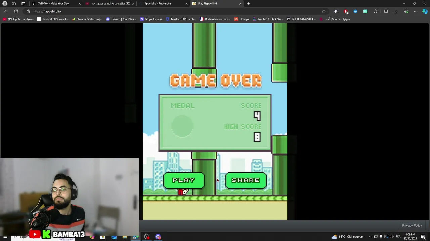430x241 pixels.
Task: Open the notification center icon
Action: tap(423, 237)
